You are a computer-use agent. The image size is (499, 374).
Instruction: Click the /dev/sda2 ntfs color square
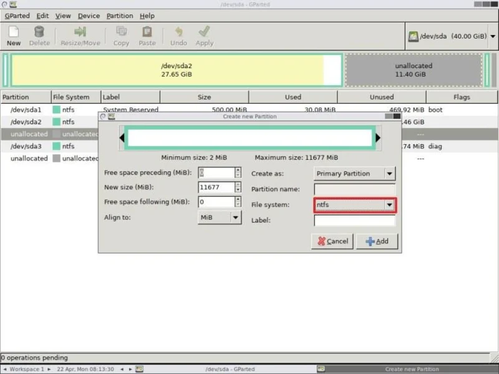tap(56, 122)
